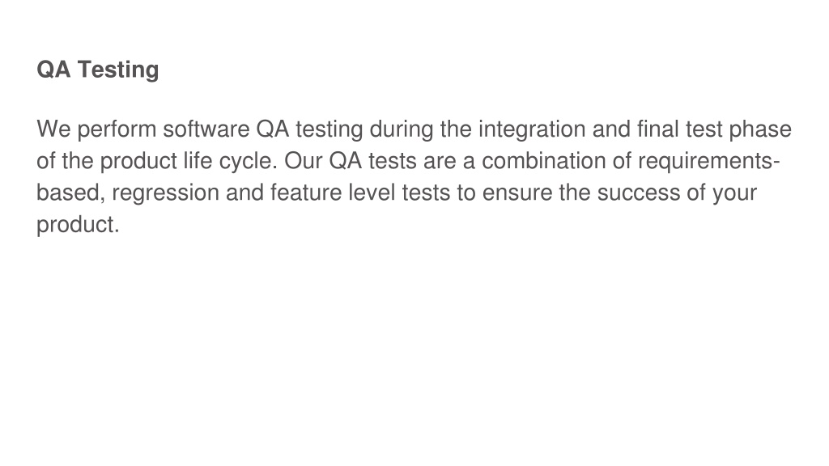Screen dimensions: 829x466
Task: Click the word "combination" in the paragraph
Action: pyautogui.click(x=543, y=161)
